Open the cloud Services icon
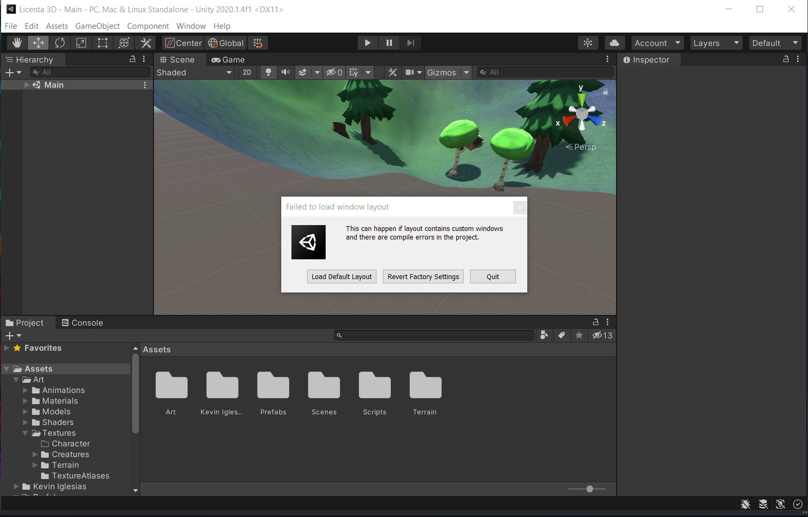Screen dimensions: 808x517 click(615, 43)
